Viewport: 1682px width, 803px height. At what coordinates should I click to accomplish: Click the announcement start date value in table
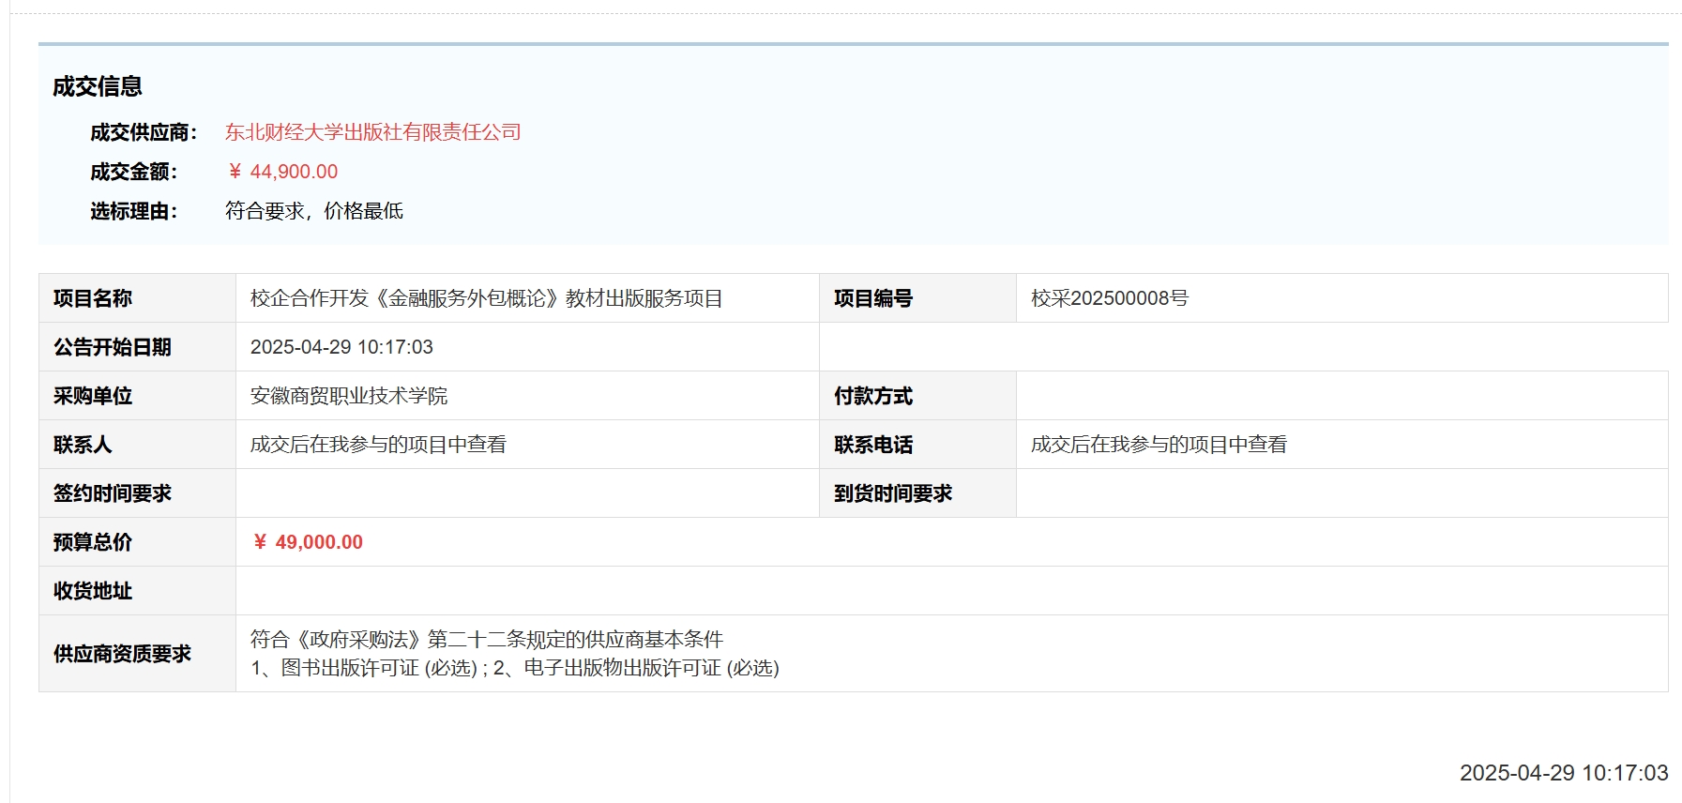(341, 347)
